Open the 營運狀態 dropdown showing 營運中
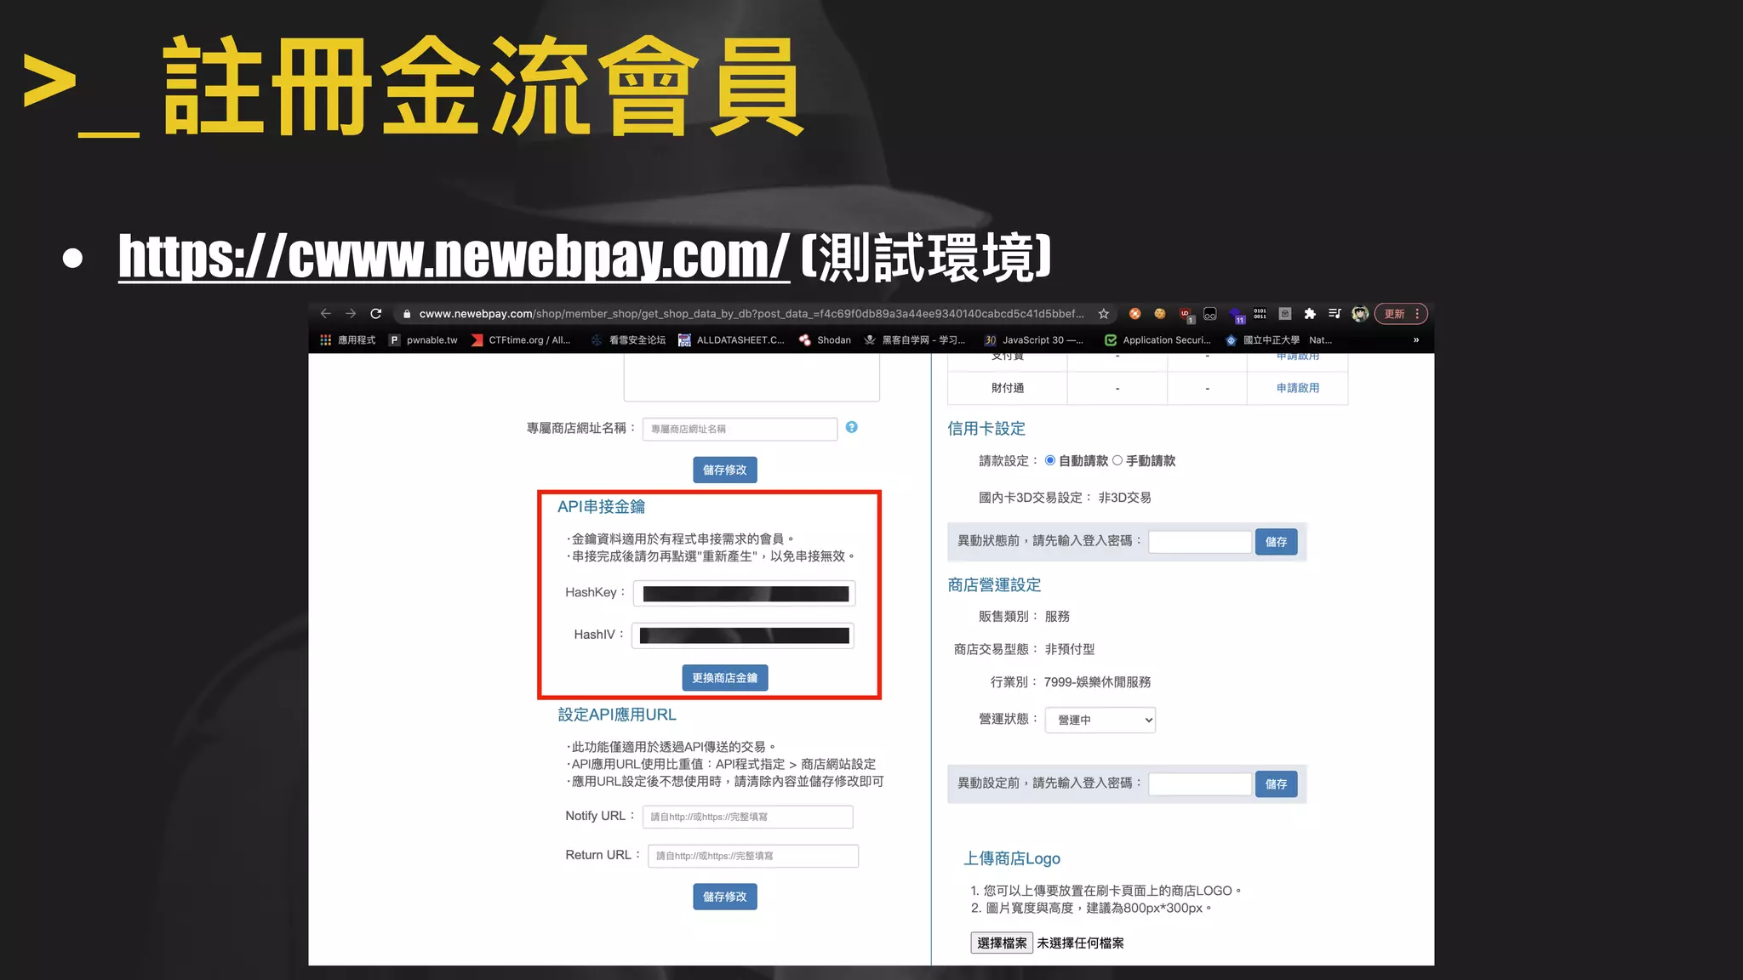 (1100, 721)
